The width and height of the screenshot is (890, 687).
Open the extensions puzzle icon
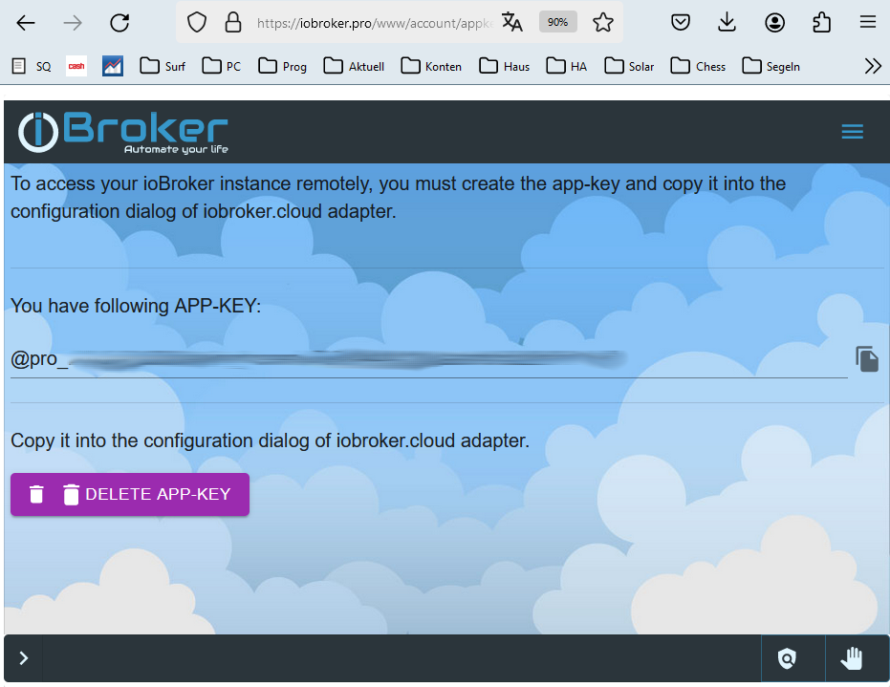point(821,23)
